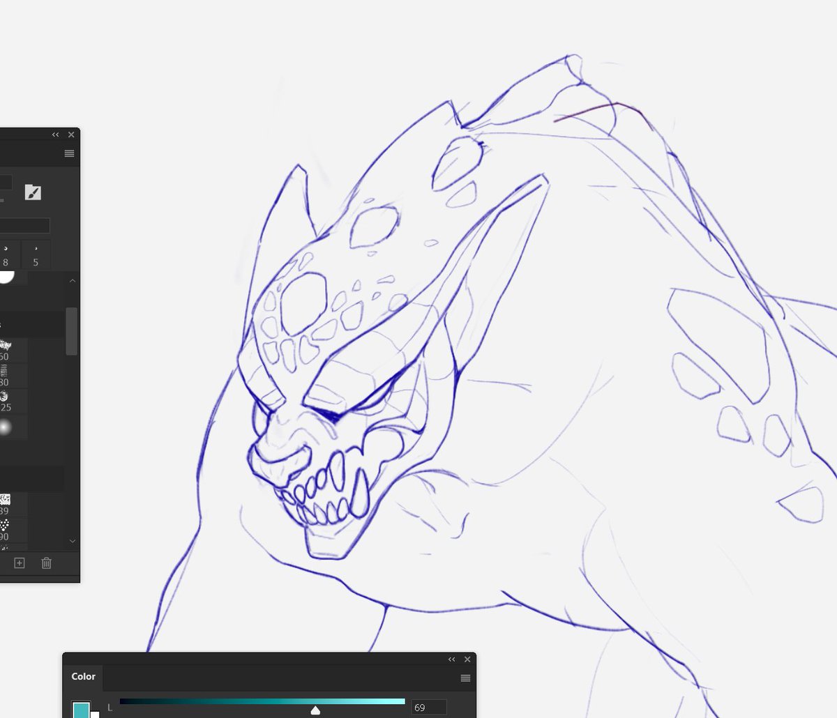837x718 pixels.
Task: Select the recent brush preset sized 5
Action: pyautogui.click(x=36, y=255)
